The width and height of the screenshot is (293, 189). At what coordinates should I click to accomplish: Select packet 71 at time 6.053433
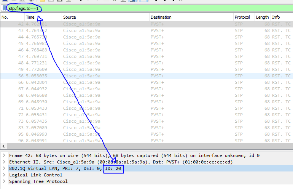146,108
